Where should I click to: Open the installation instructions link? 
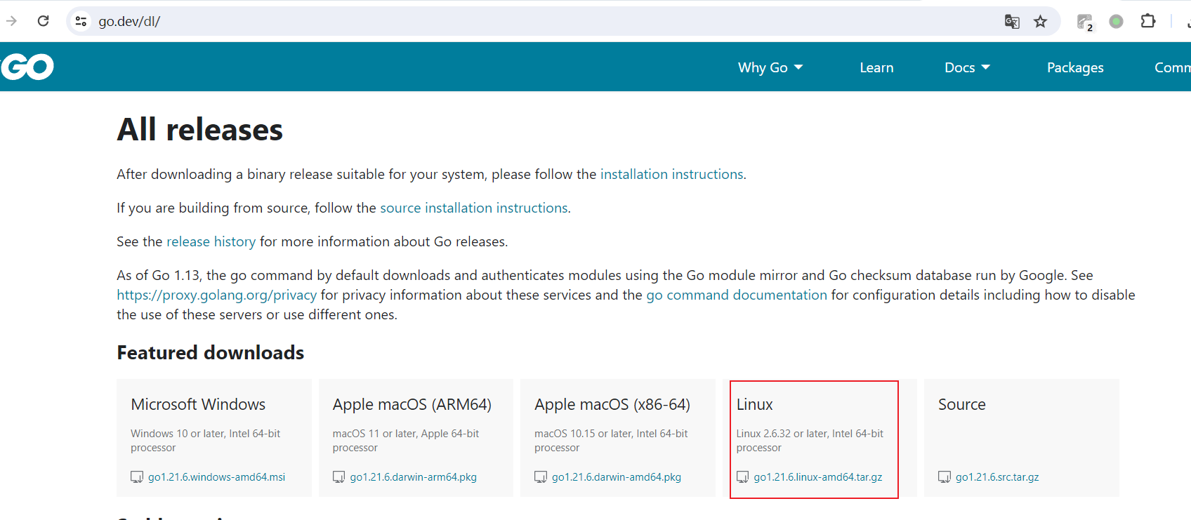click(671, 174)
